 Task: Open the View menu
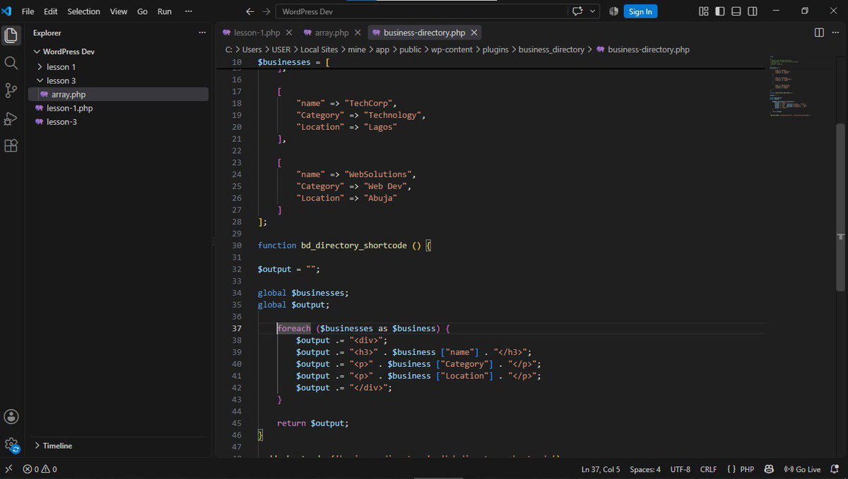(x=119, y=11)
